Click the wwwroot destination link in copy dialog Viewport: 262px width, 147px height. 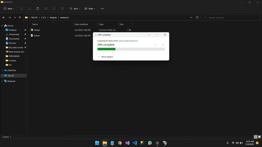tap(133, 41)
